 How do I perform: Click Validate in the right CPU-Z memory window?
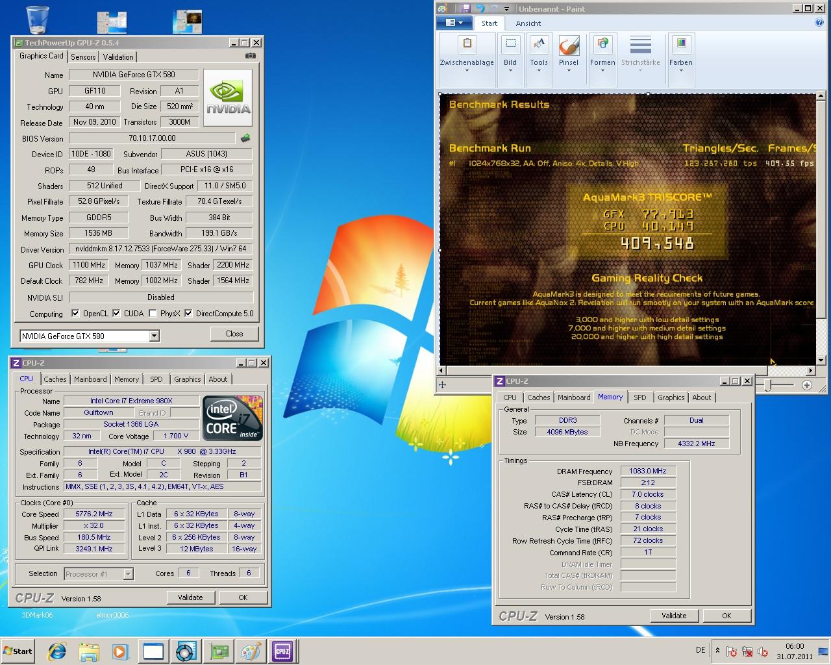[674, 616]
